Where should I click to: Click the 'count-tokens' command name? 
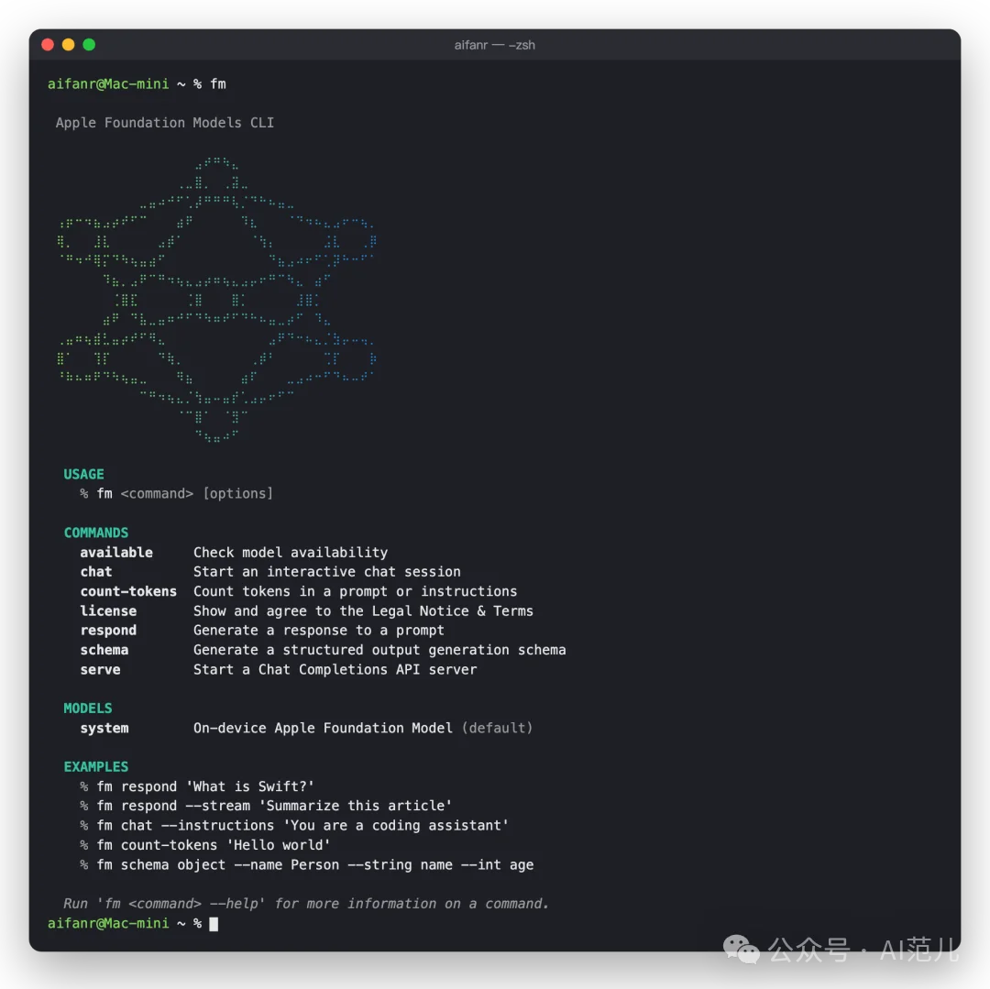pyautogui.click(x=128, y=591)
